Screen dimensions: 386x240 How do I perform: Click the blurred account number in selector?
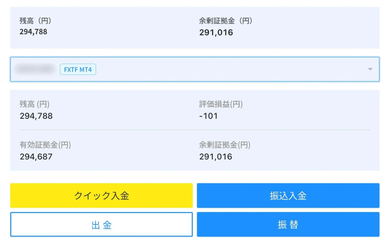tap(35, 69)
